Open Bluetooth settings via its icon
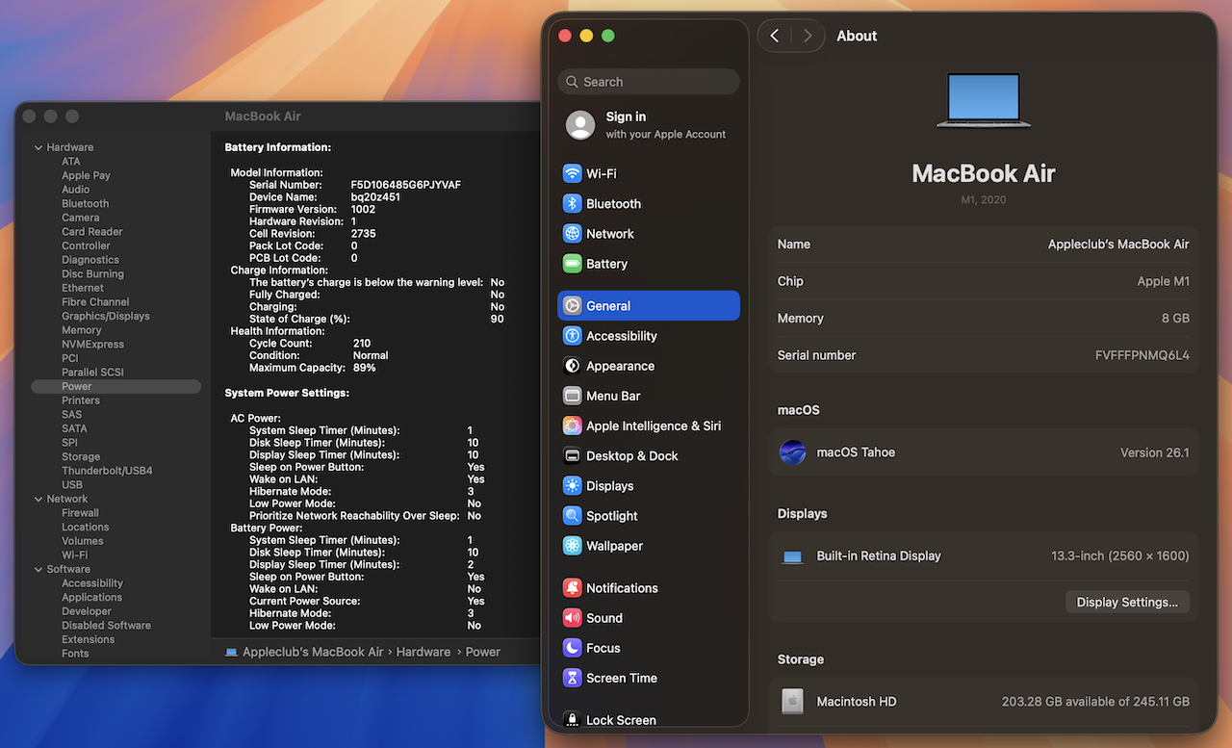The height and width of the screenshot is (748, 1232). pyautogui.click(x=573, y=203)
